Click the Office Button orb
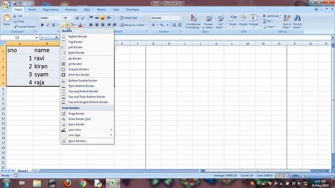The image size is (335, 188). click(5, 5)
